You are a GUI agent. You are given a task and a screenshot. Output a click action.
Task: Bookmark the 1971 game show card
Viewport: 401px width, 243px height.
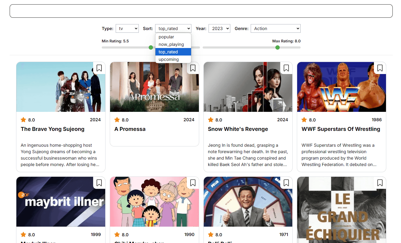point(286,183)
